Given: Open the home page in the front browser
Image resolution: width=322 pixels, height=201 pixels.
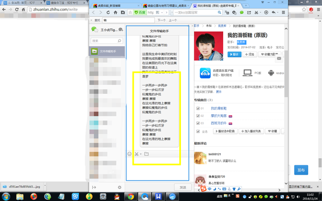Looking at the screenshot, I should point(115,12).
